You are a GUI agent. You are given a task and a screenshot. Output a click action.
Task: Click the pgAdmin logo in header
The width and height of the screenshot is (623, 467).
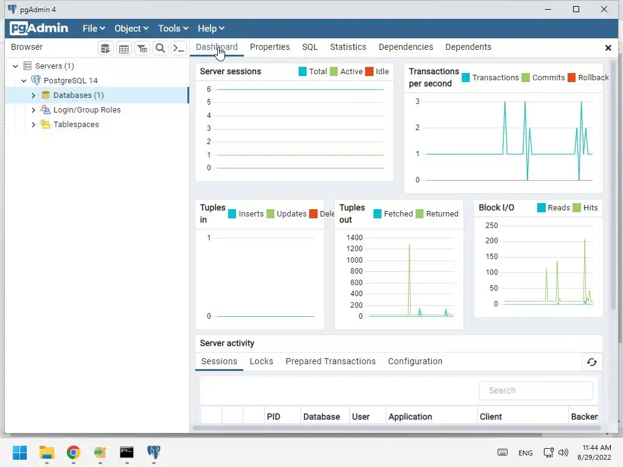(x=39, y=28)
